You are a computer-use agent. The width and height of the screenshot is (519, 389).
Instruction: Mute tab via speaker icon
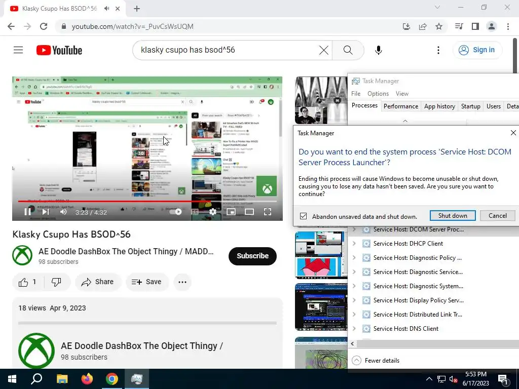pos(106,9)
